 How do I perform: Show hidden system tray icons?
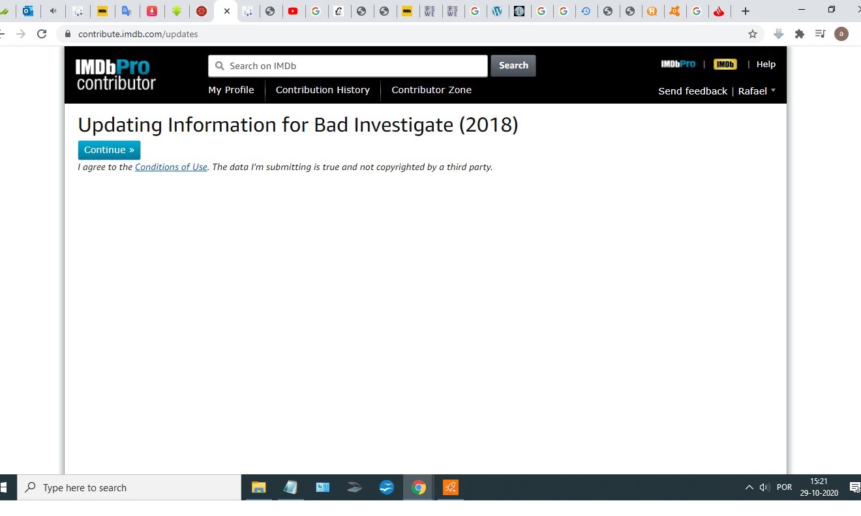point(749,487)
